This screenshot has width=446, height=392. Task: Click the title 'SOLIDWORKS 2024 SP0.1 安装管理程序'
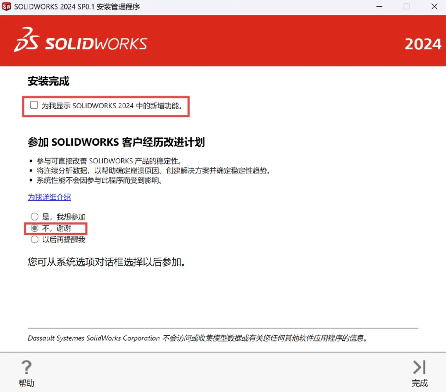77,7
